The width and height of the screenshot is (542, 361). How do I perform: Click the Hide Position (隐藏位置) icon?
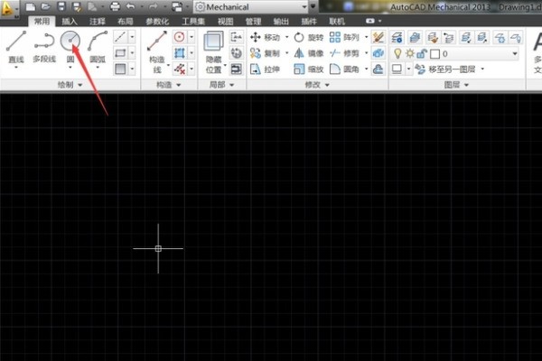[x=213, y=43]
